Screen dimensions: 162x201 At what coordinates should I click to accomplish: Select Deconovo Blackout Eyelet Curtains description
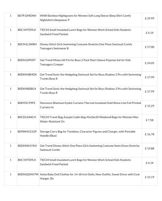[90, 105]
